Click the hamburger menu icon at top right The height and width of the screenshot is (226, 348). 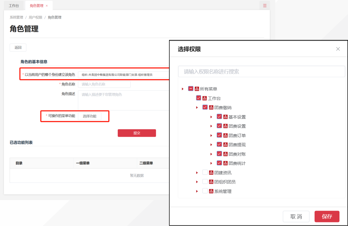click(265, 5)
